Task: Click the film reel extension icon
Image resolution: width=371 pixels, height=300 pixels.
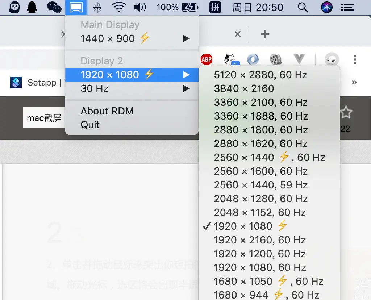Action: click(276, 59)
